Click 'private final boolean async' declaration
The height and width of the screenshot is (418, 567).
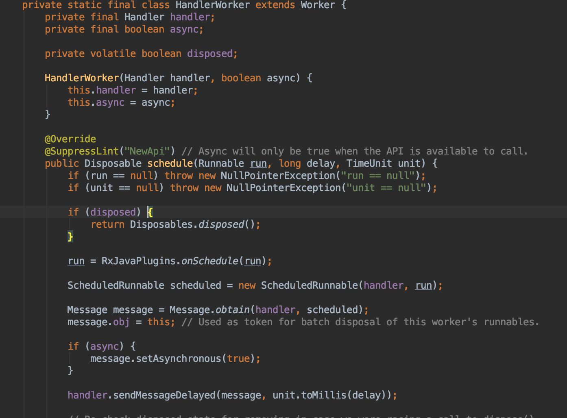point(124,29)
